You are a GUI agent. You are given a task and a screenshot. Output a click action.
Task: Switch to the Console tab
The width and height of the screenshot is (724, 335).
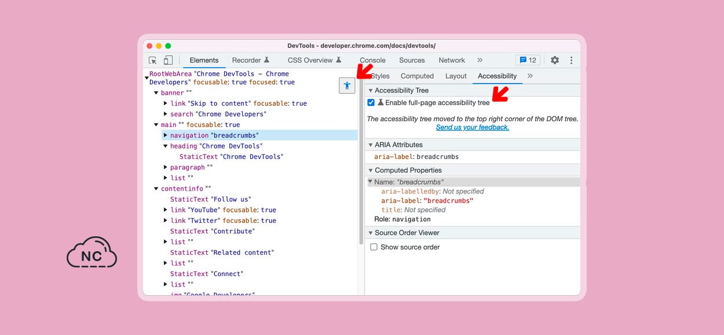pos(372,60)
